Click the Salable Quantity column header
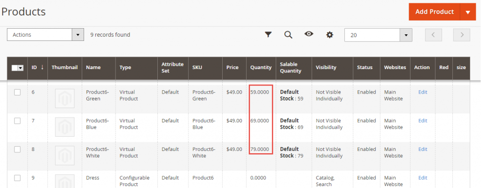 [294, 68]
